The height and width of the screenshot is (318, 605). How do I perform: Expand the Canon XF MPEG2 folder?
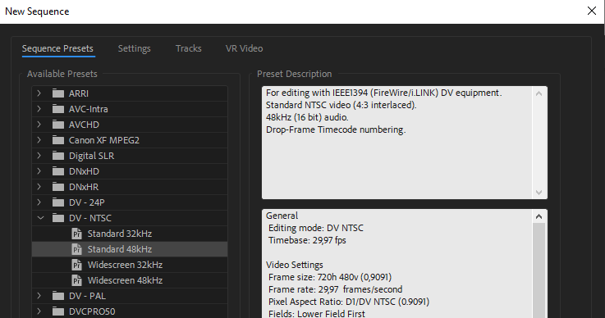click(x=39, y=140)
